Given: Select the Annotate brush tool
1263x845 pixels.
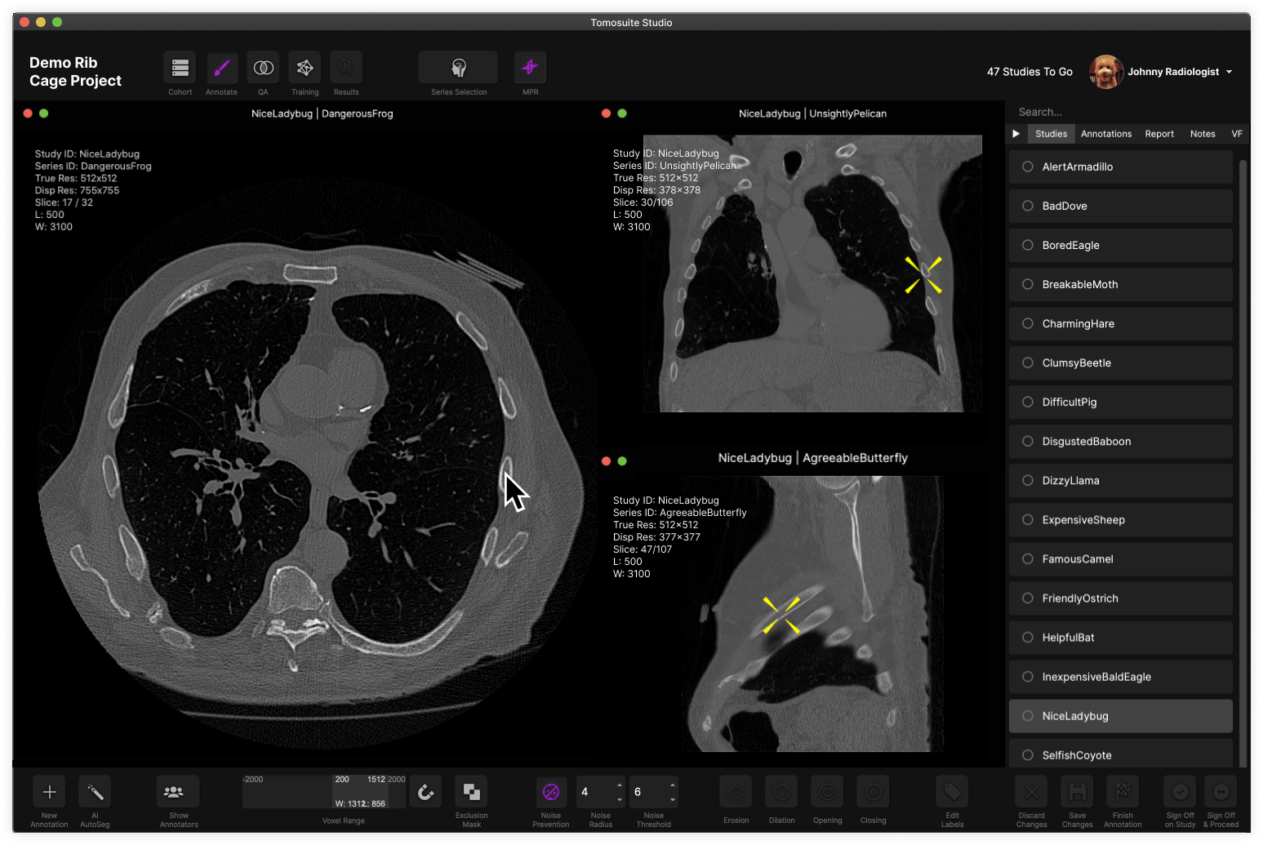Looking at the screenshot, I should pos(221,68).
